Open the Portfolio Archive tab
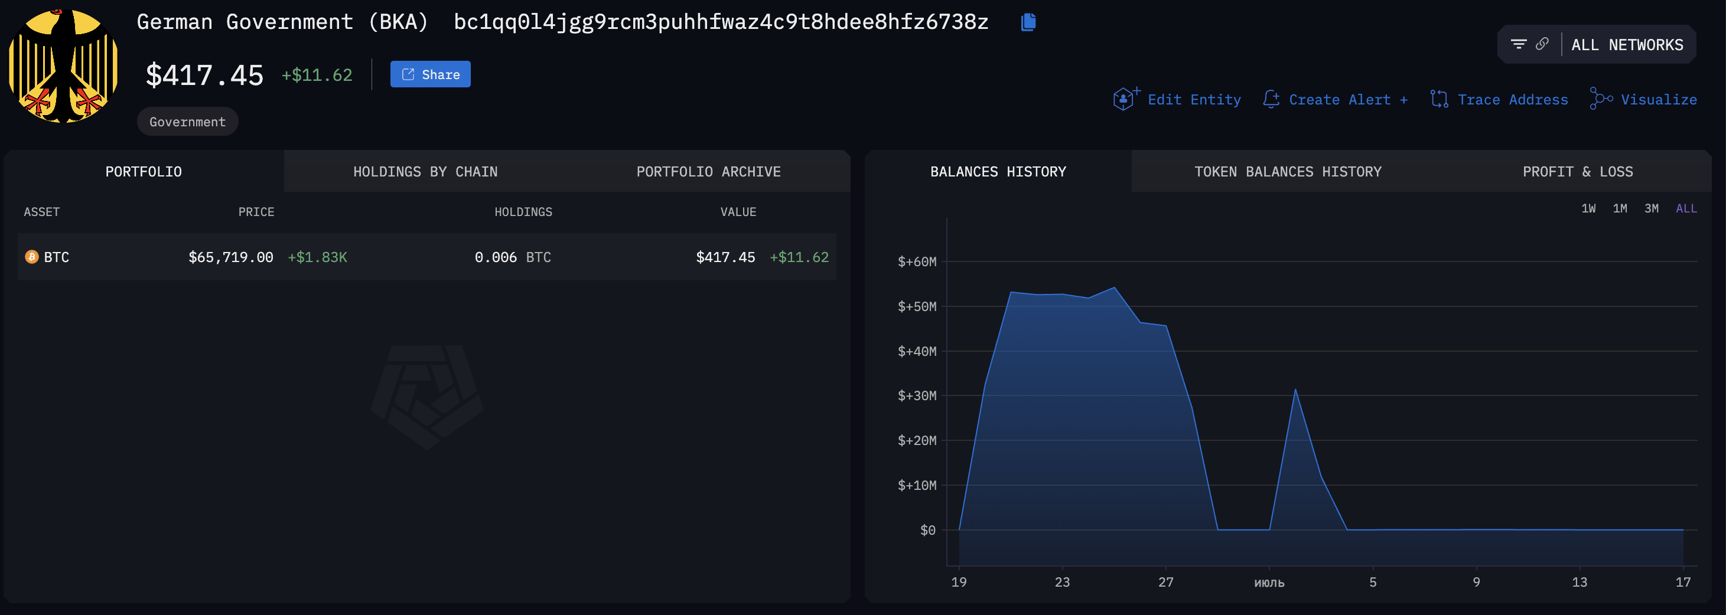The height and width of the screenshot is (615, 1726). [x=708, y=172]
